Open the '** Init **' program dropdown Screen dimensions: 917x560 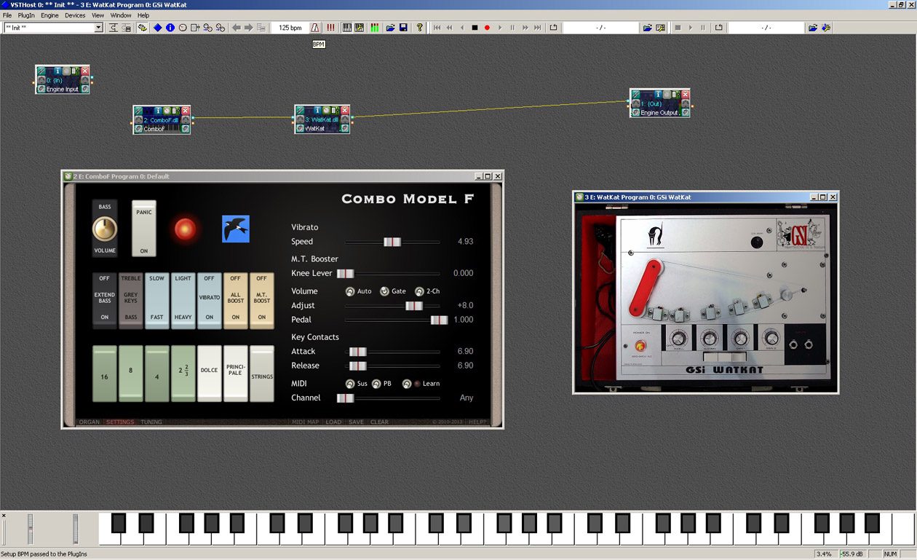tap(98, 28)
